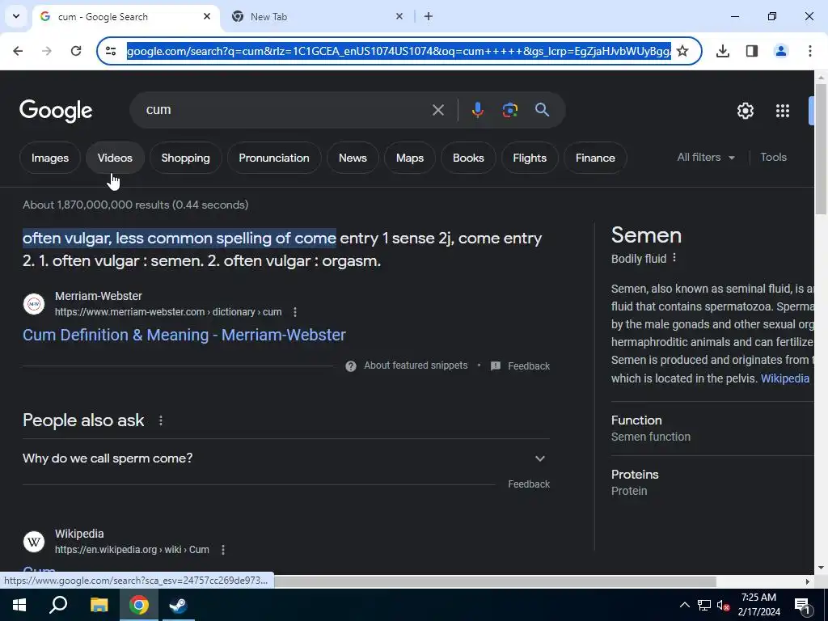Open options dots beside Wikipedia result URL
Screen dimensions: 828x621
[223, 550]
